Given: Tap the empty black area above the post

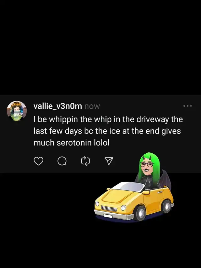Looking at the screenshot, I should tap(100, 48).
